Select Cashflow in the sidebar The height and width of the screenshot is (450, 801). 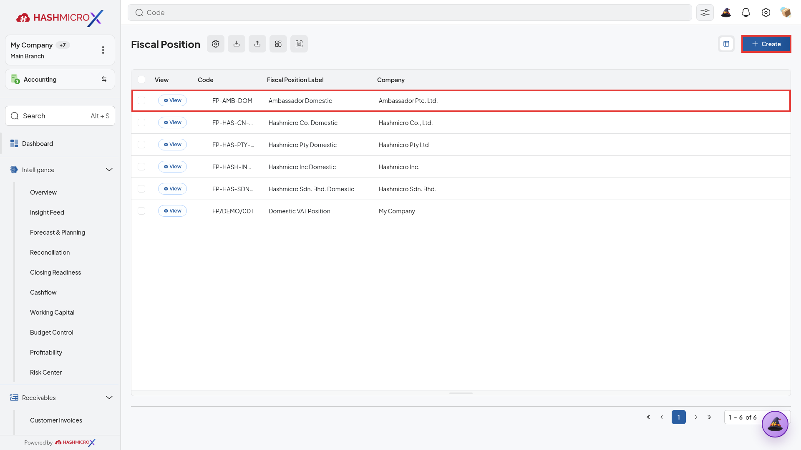click(x=43, y=292)
